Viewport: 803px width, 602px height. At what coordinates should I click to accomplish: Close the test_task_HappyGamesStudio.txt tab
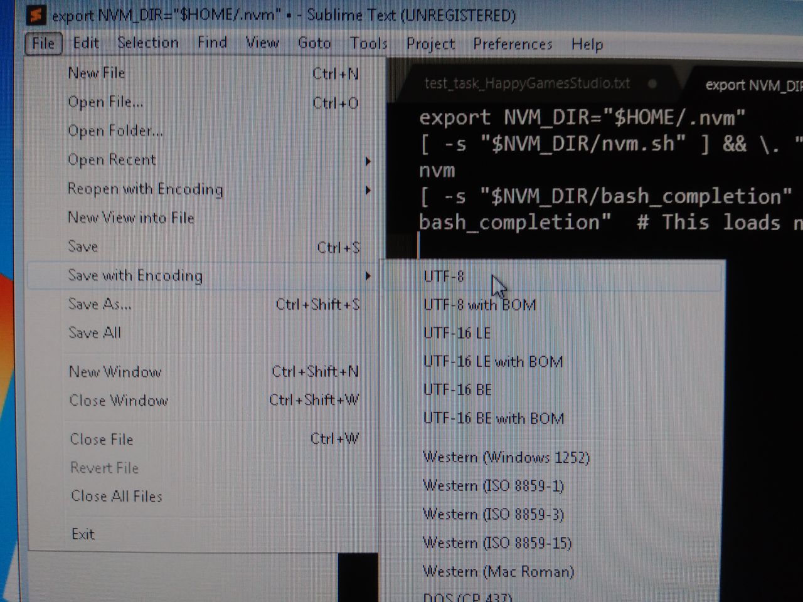652,83
